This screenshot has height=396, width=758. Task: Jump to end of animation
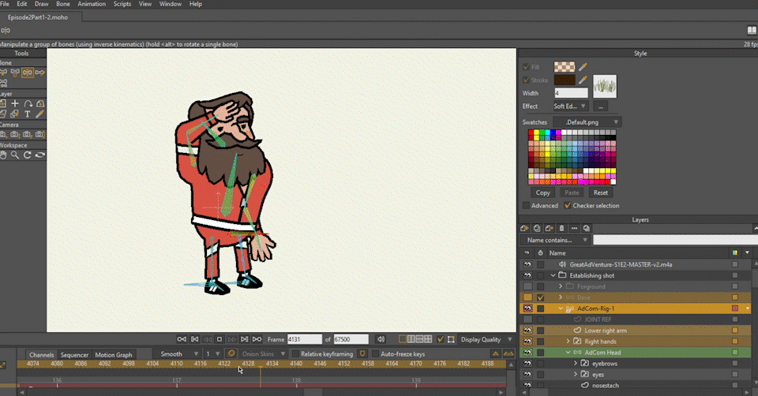(x=257, y=339)
